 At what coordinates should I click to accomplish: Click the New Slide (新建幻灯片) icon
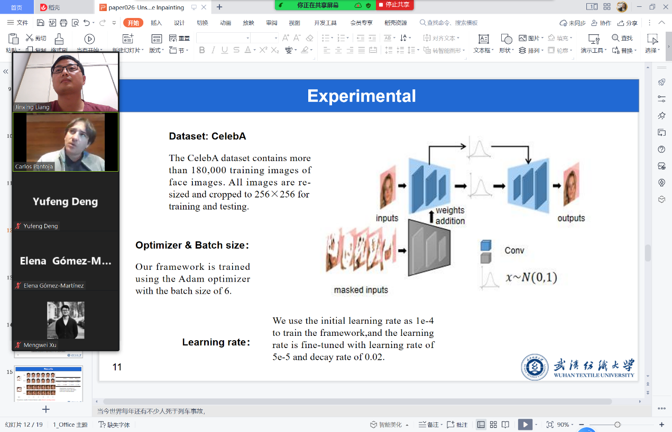click(127, 39)
